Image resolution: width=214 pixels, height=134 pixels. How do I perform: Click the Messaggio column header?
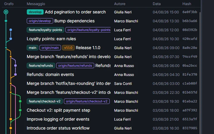pyautogui.click(x=36, y=4)
